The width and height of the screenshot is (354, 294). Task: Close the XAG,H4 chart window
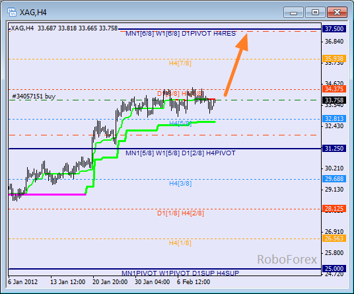pos(337,12)
